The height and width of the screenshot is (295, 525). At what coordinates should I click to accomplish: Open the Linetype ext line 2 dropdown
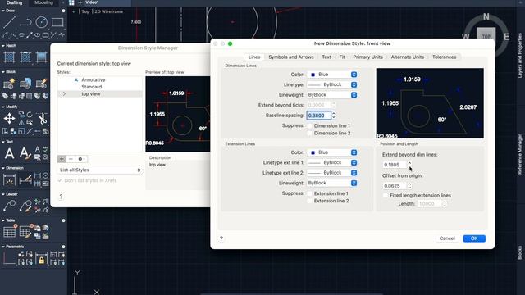(x=331, y=173)
